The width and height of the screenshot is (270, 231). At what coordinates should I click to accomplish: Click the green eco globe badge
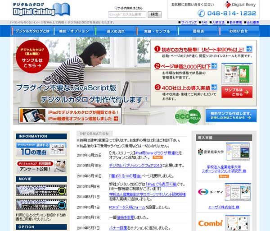click(x=188, y=116)
